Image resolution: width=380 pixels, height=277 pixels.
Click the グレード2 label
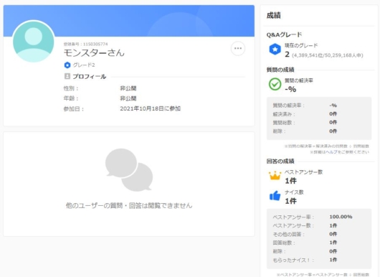(x=84, y=65)
